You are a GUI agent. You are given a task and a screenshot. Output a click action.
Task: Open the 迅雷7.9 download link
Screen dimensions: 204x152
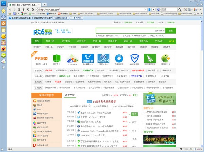click(96, 113)
